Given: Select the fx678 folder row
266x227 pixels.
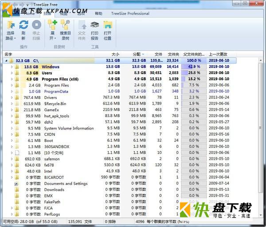Looking at the screenshot, I should click(121, 165).
